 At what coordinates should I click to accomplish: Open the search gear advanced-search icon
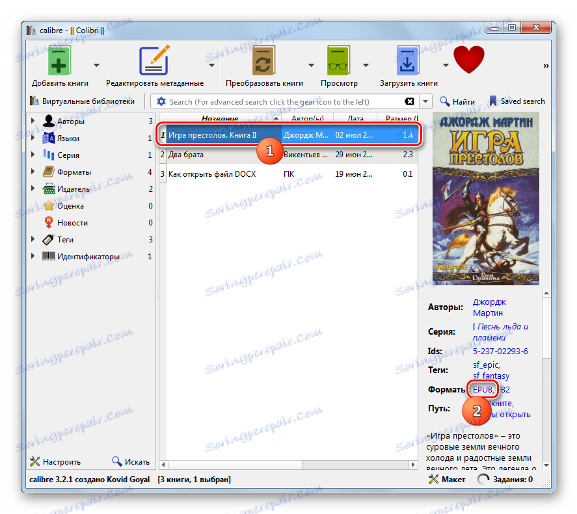[161, 101]
